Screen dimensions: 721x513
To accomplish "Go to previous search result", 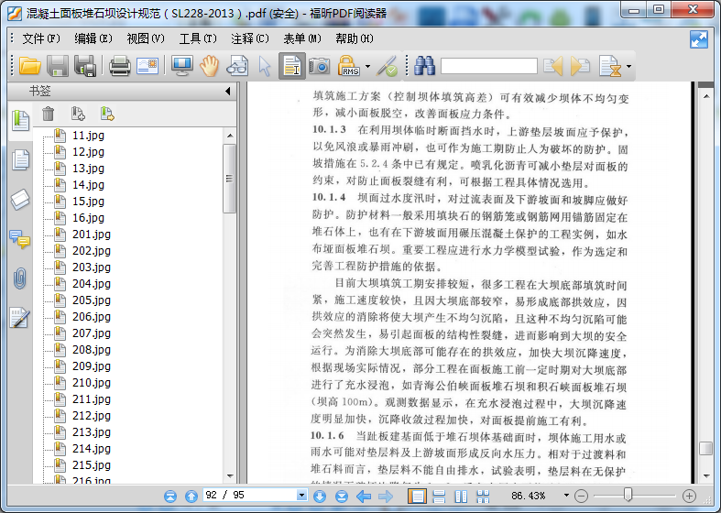I will [552, 66].
